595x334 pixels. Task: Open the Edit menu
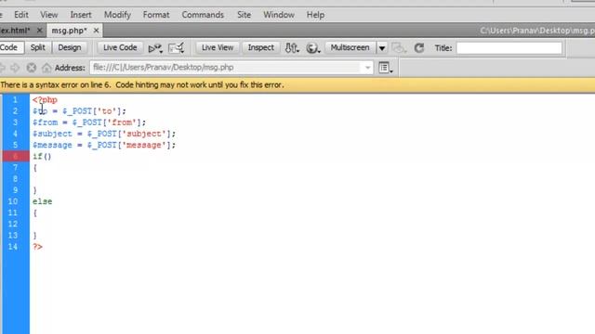click(x=21, y=15)
